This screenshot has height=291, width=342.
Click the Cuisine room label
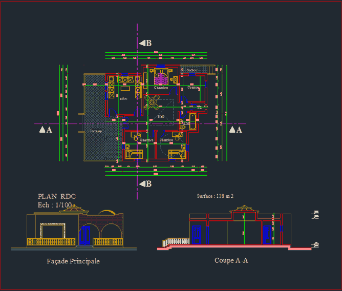coord(193,88)
